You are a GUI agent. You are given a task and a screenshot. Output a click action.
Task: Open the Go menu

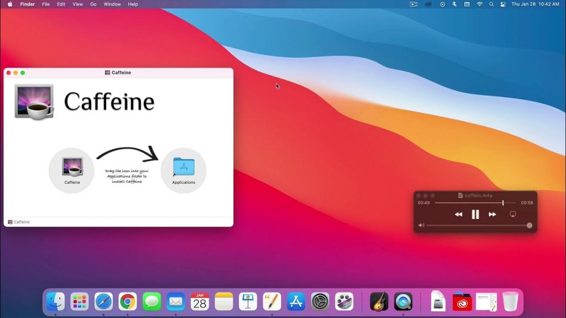point(93,4)
